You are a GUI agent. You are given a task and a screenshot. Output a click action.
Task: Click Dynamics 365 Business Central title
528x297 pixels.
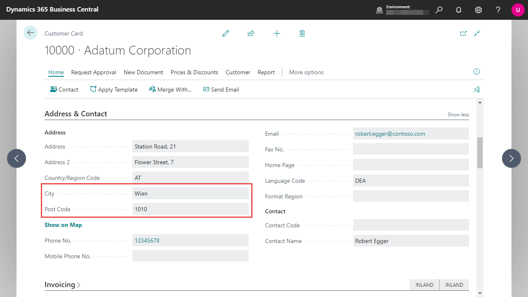point(52,9)
